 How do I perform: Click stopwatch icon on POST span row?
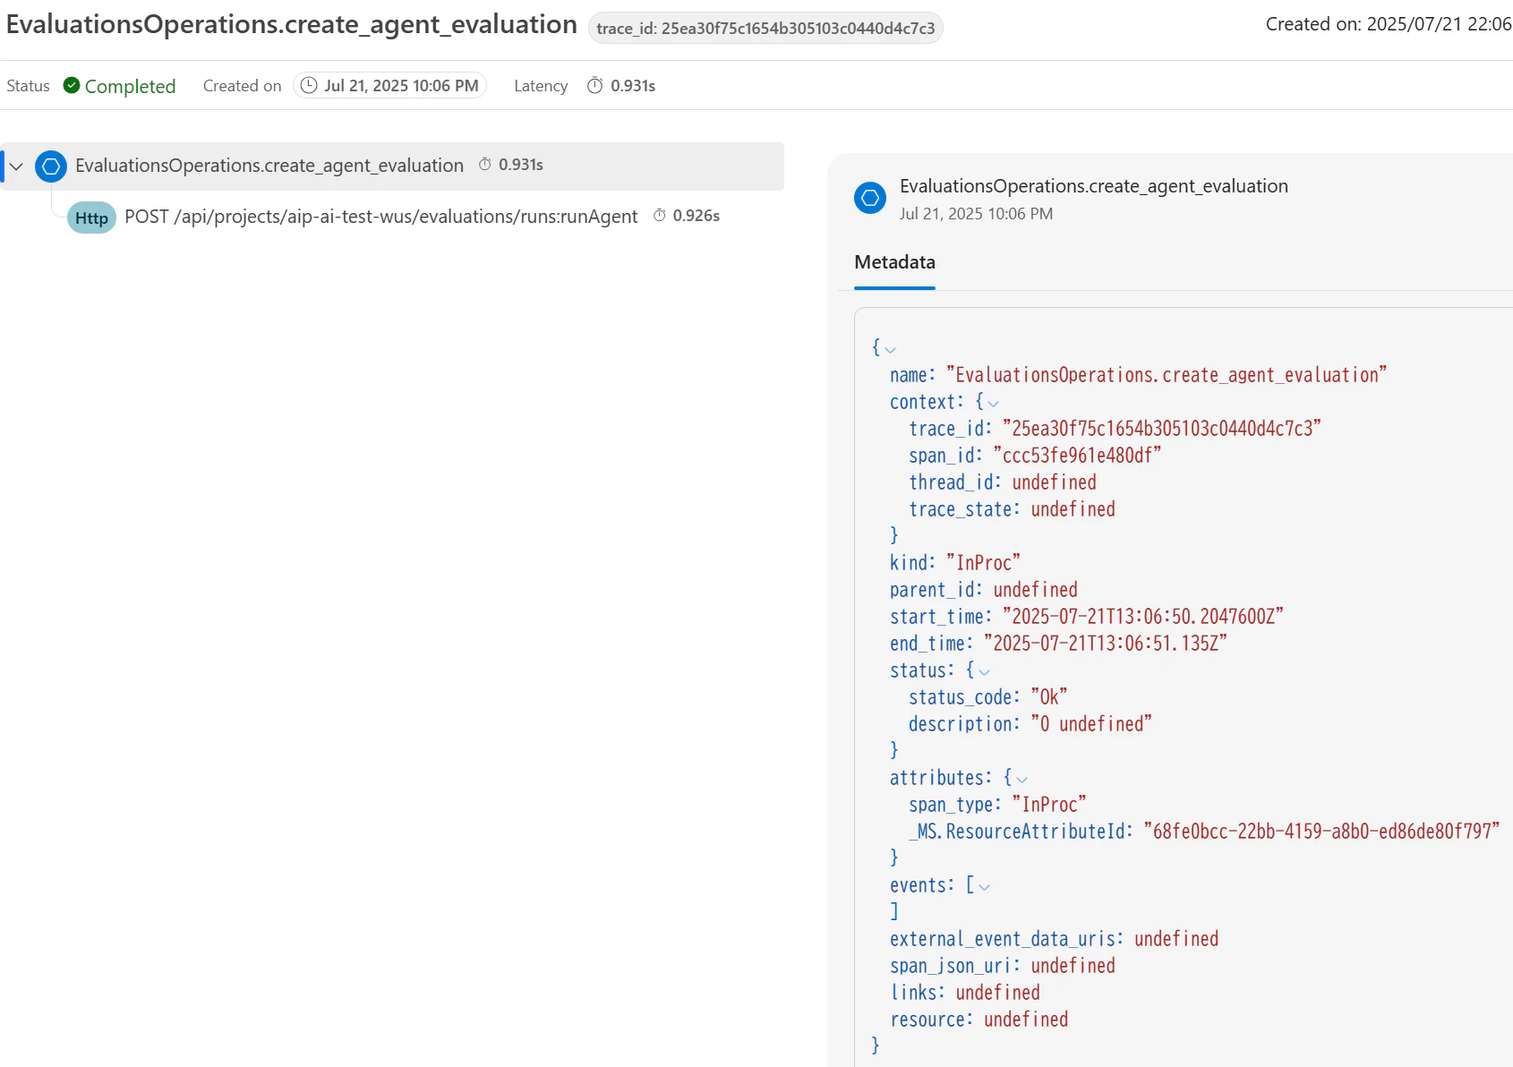(x=660, y=215)
